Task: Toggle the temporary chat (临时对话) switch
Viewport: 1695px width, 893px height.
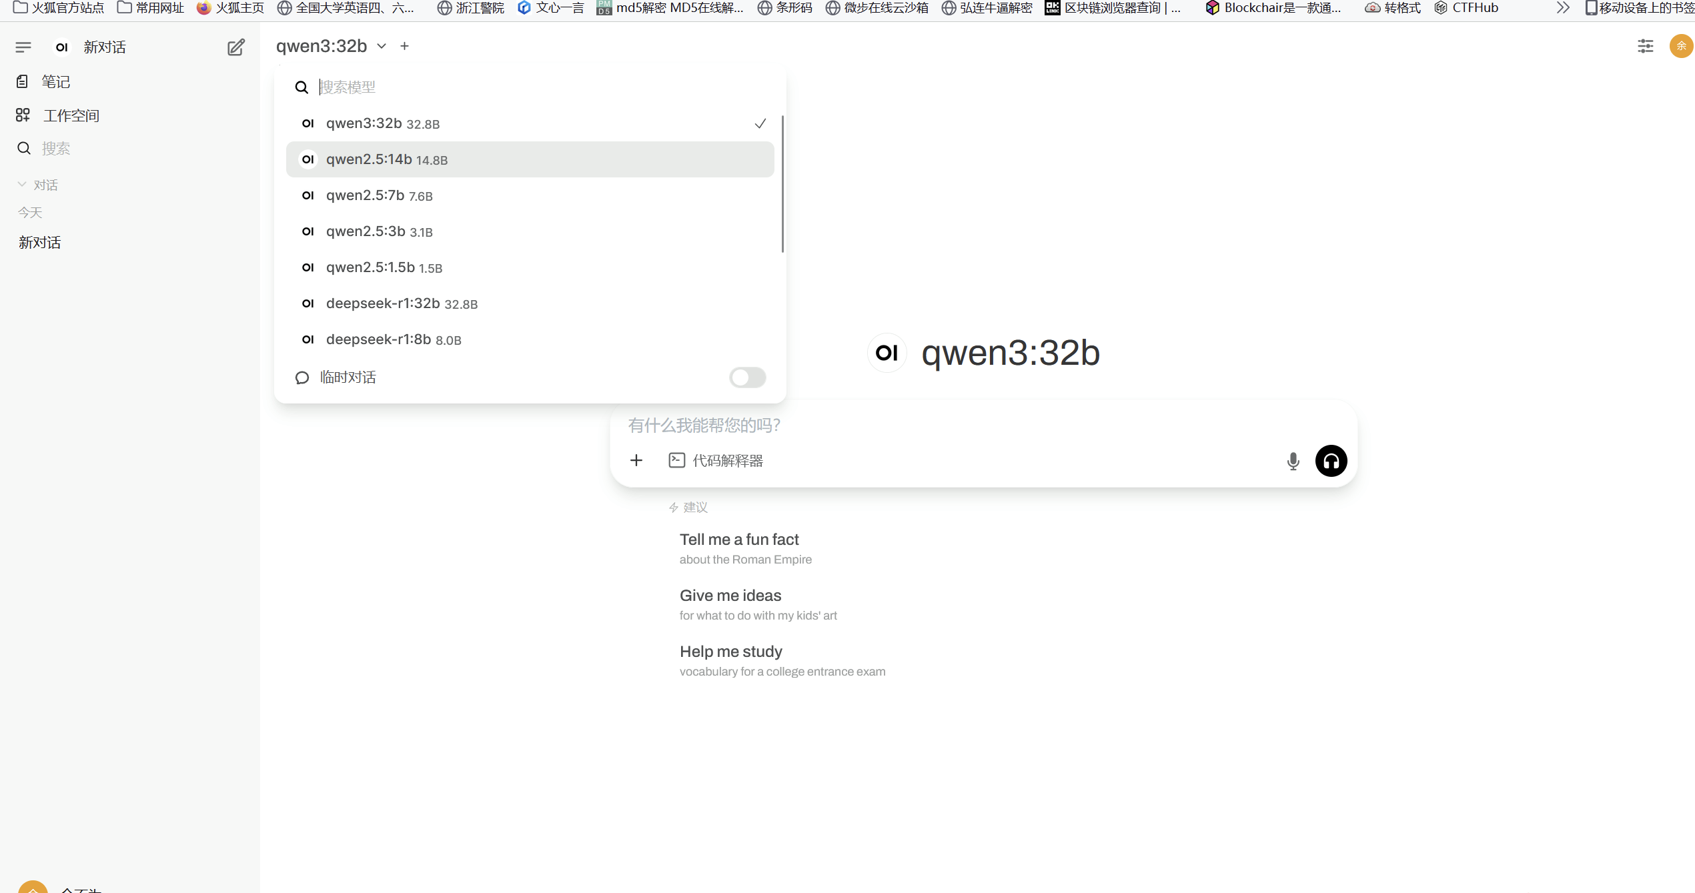Action: coord(747,377)
